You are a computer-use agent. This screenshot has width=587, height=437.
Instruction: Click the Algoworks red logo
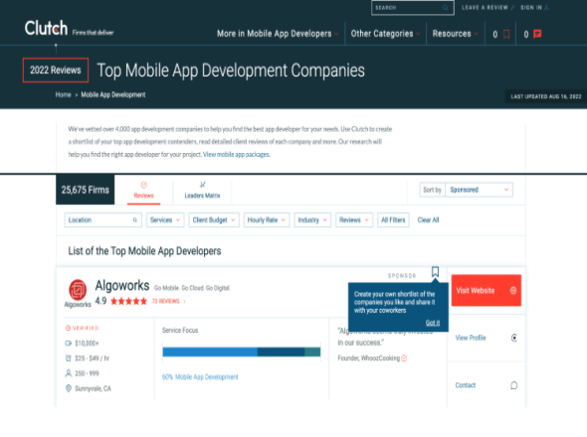[78, 290]
